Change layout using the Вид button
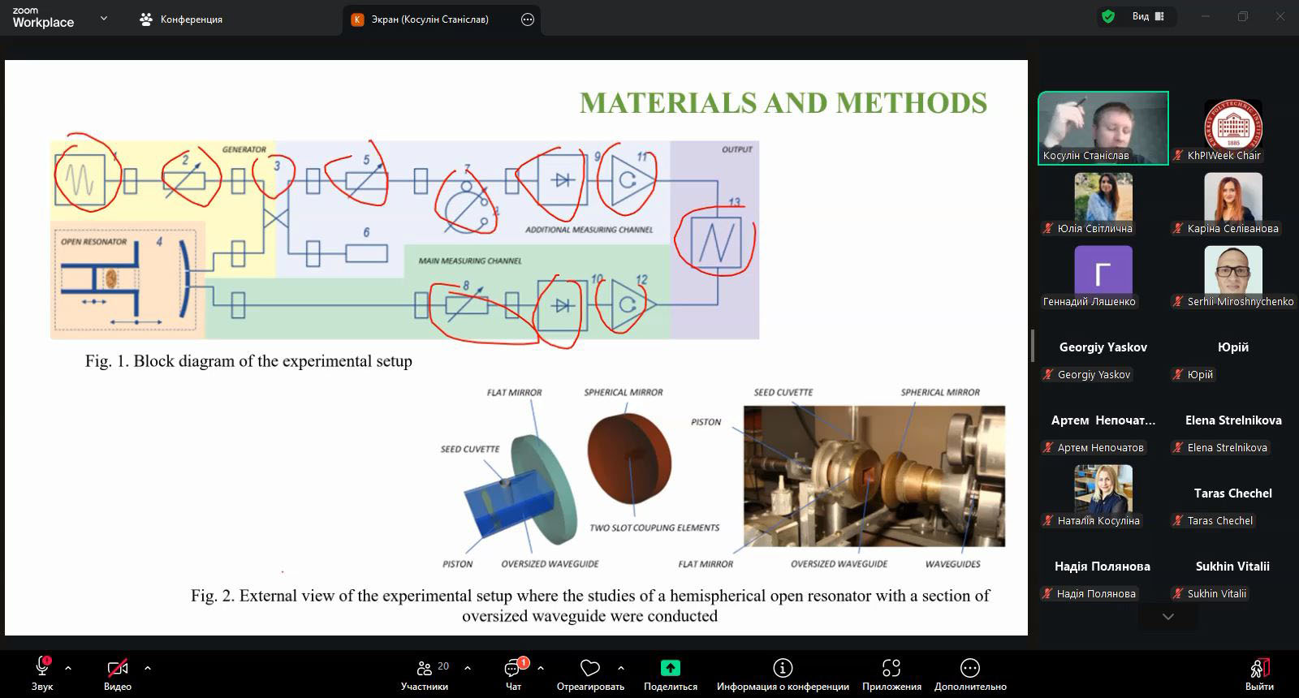This screenshot has width=1299, height=698. point(1148,16)
